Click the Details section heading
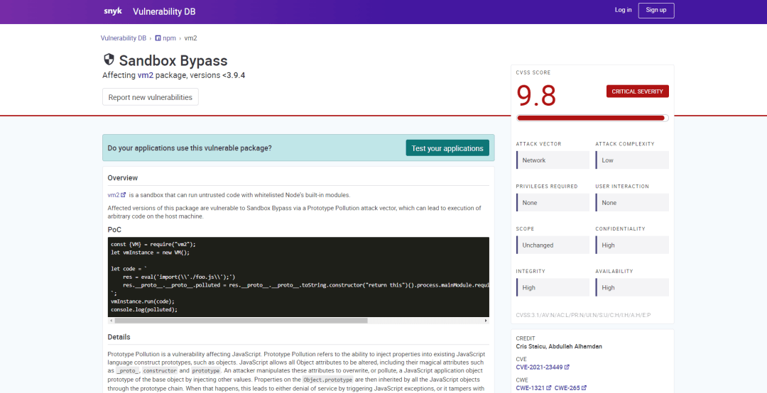Screen dimensions: 767x393 (119, 337)
